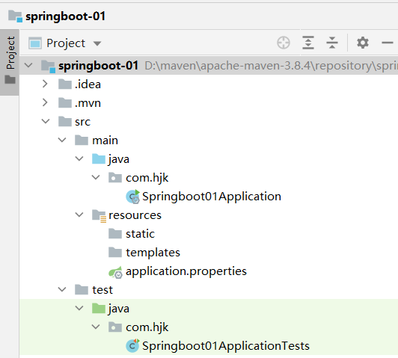
Task: Select the resources folder name
Action: point(135,215)
